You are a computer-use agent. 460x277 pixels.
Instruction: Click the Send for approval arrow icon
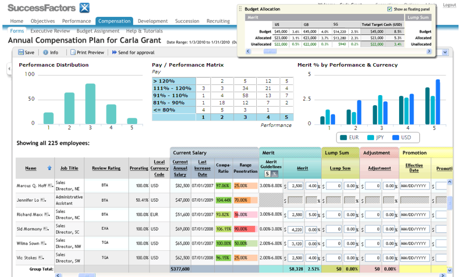tap(114, 53)
